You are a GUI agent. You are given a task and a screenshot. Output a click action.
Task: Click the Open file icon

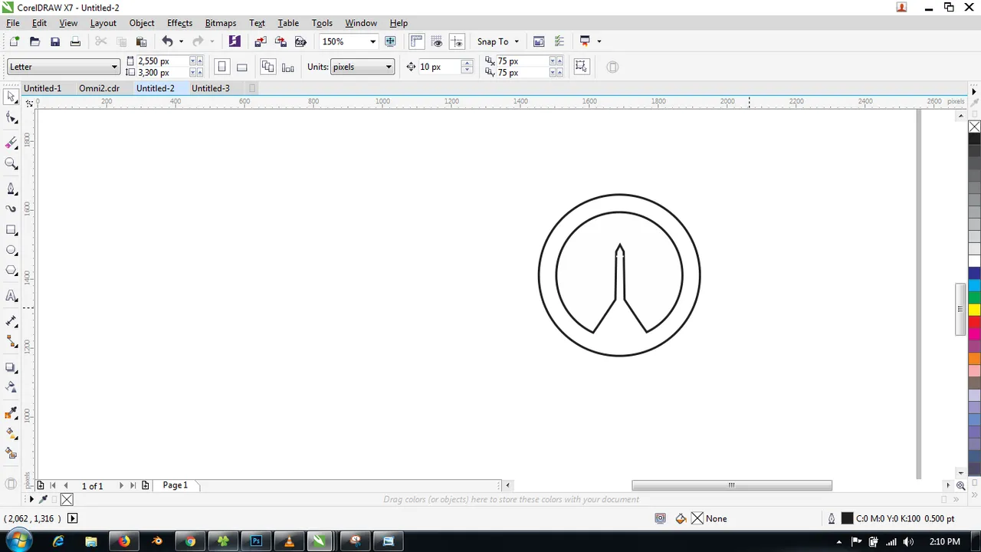(x=34, y=41)
